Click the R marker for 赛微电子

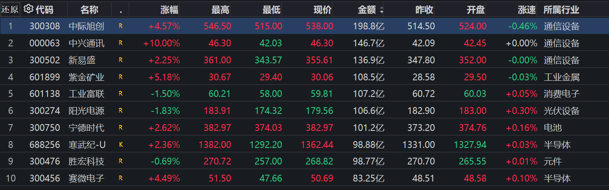tap(120, 178)
